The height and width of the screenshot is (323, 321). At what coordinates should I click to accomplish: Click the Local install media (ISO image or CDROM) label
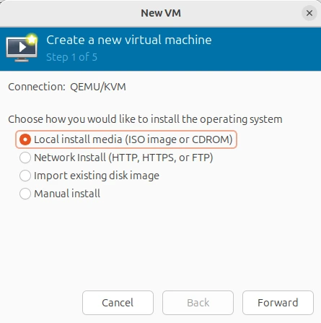(133, 139)
